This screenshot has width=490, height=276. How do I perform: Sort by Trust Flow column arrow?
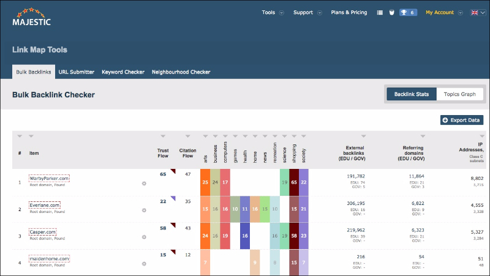163,136
